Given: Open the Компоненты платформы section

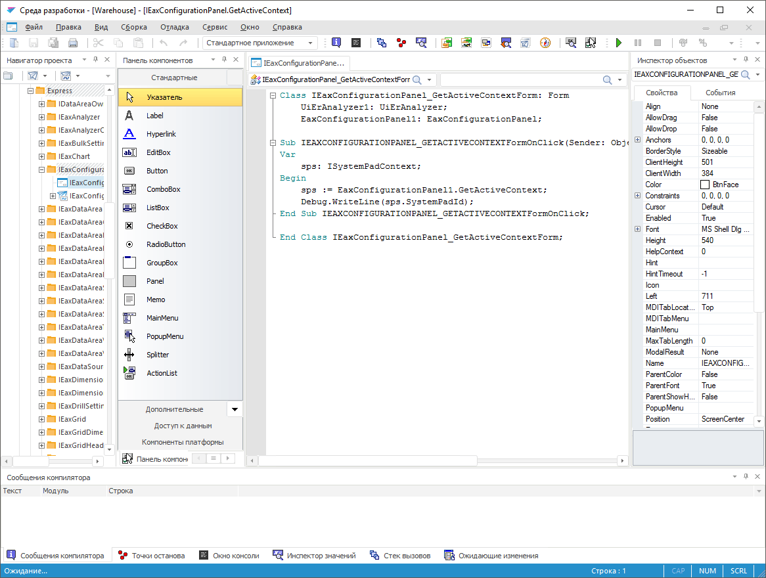Looking at the screenshot, I should [x=183, y=442].
